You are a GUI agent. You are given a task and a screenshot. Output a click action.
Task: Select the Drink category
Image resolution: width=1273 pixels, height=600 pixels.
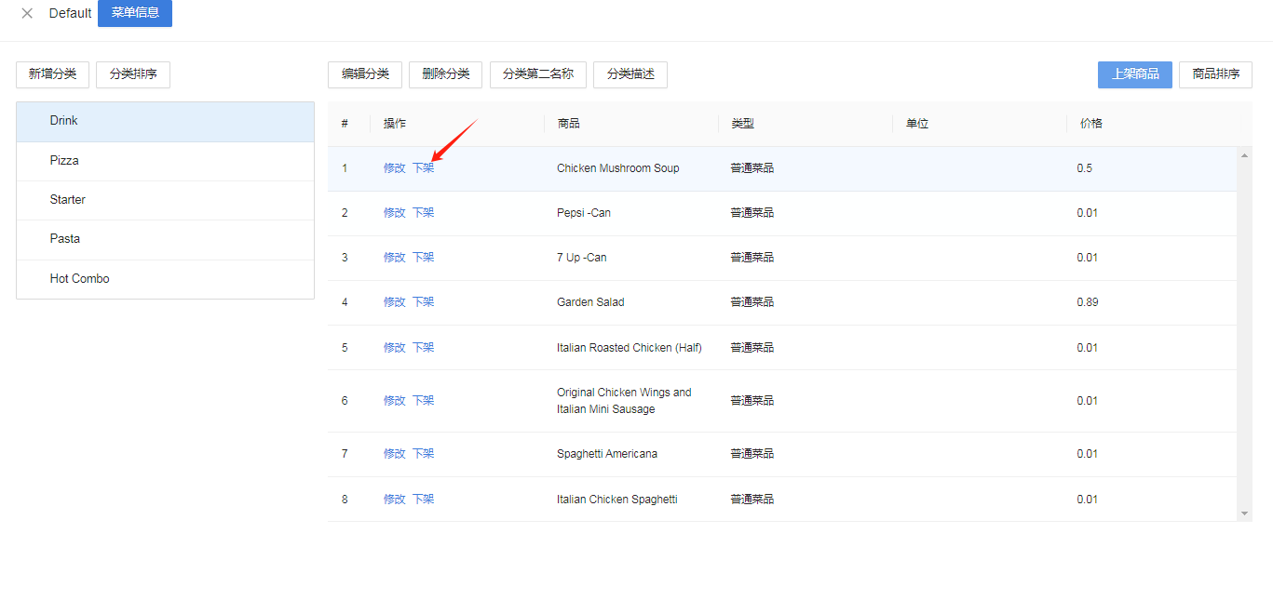pos(165,121)
